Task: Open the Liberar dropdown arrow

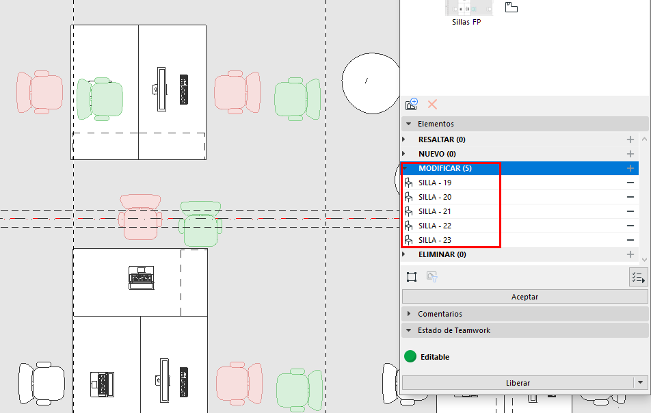Action: tap(640, 383)
